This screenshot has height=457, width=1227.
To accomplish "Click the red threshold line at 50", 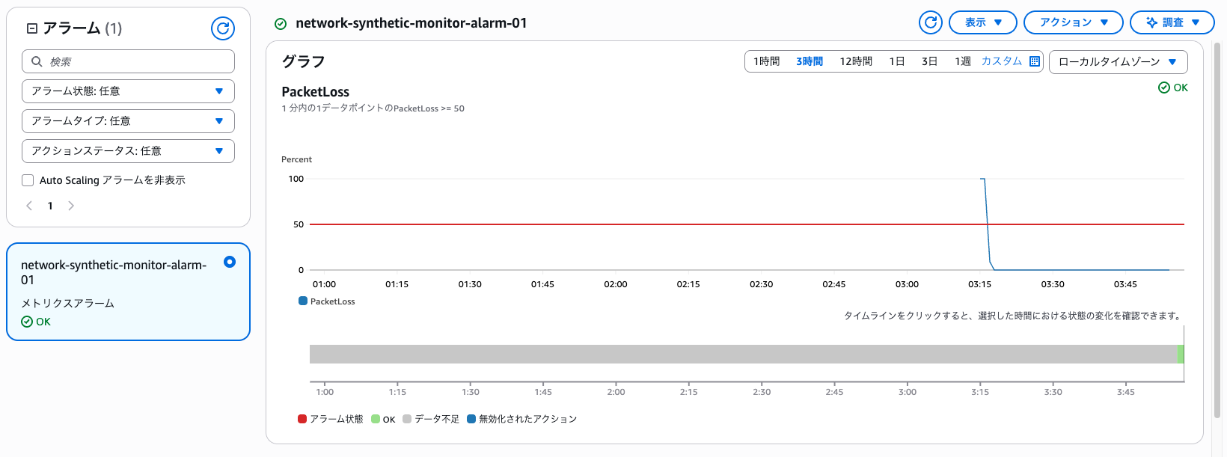I will (747, 224).
